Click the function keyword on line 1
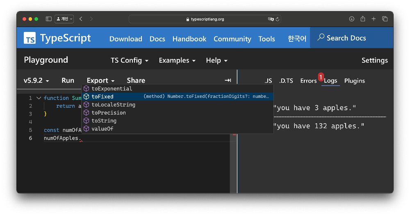The height and width of the screenshot is (215, 410). click(x=56, y=98)
